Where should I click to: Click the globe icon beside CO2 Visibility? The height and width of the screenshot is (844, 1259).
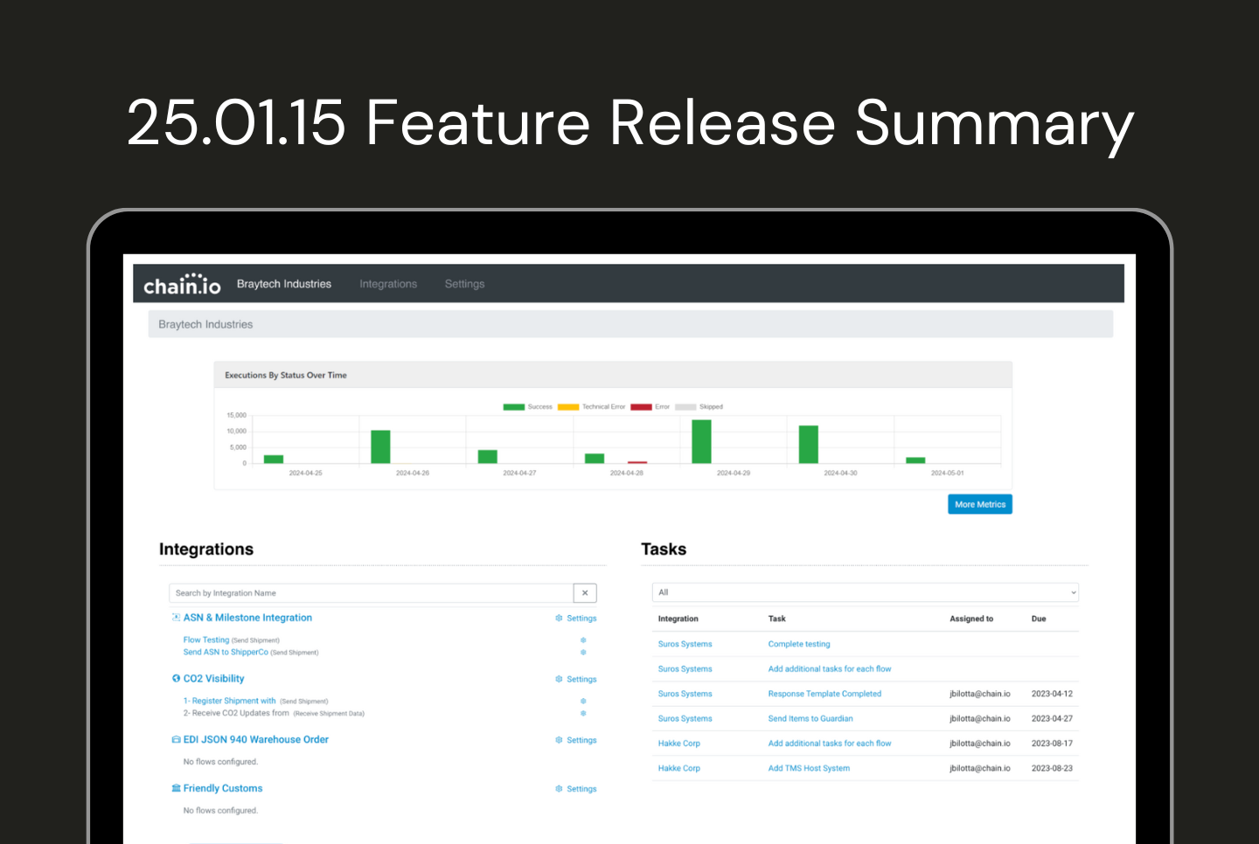click(176, 679)
